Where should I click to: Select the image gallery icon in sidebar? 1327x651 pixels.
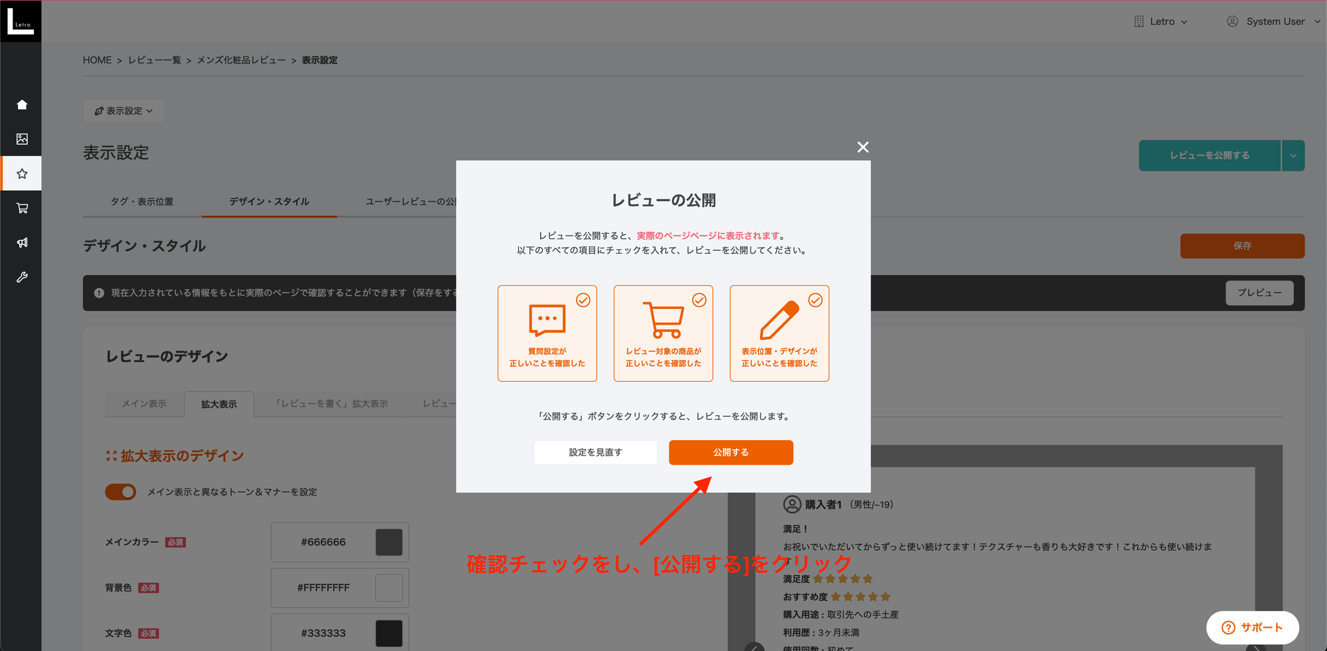point(21,139)
